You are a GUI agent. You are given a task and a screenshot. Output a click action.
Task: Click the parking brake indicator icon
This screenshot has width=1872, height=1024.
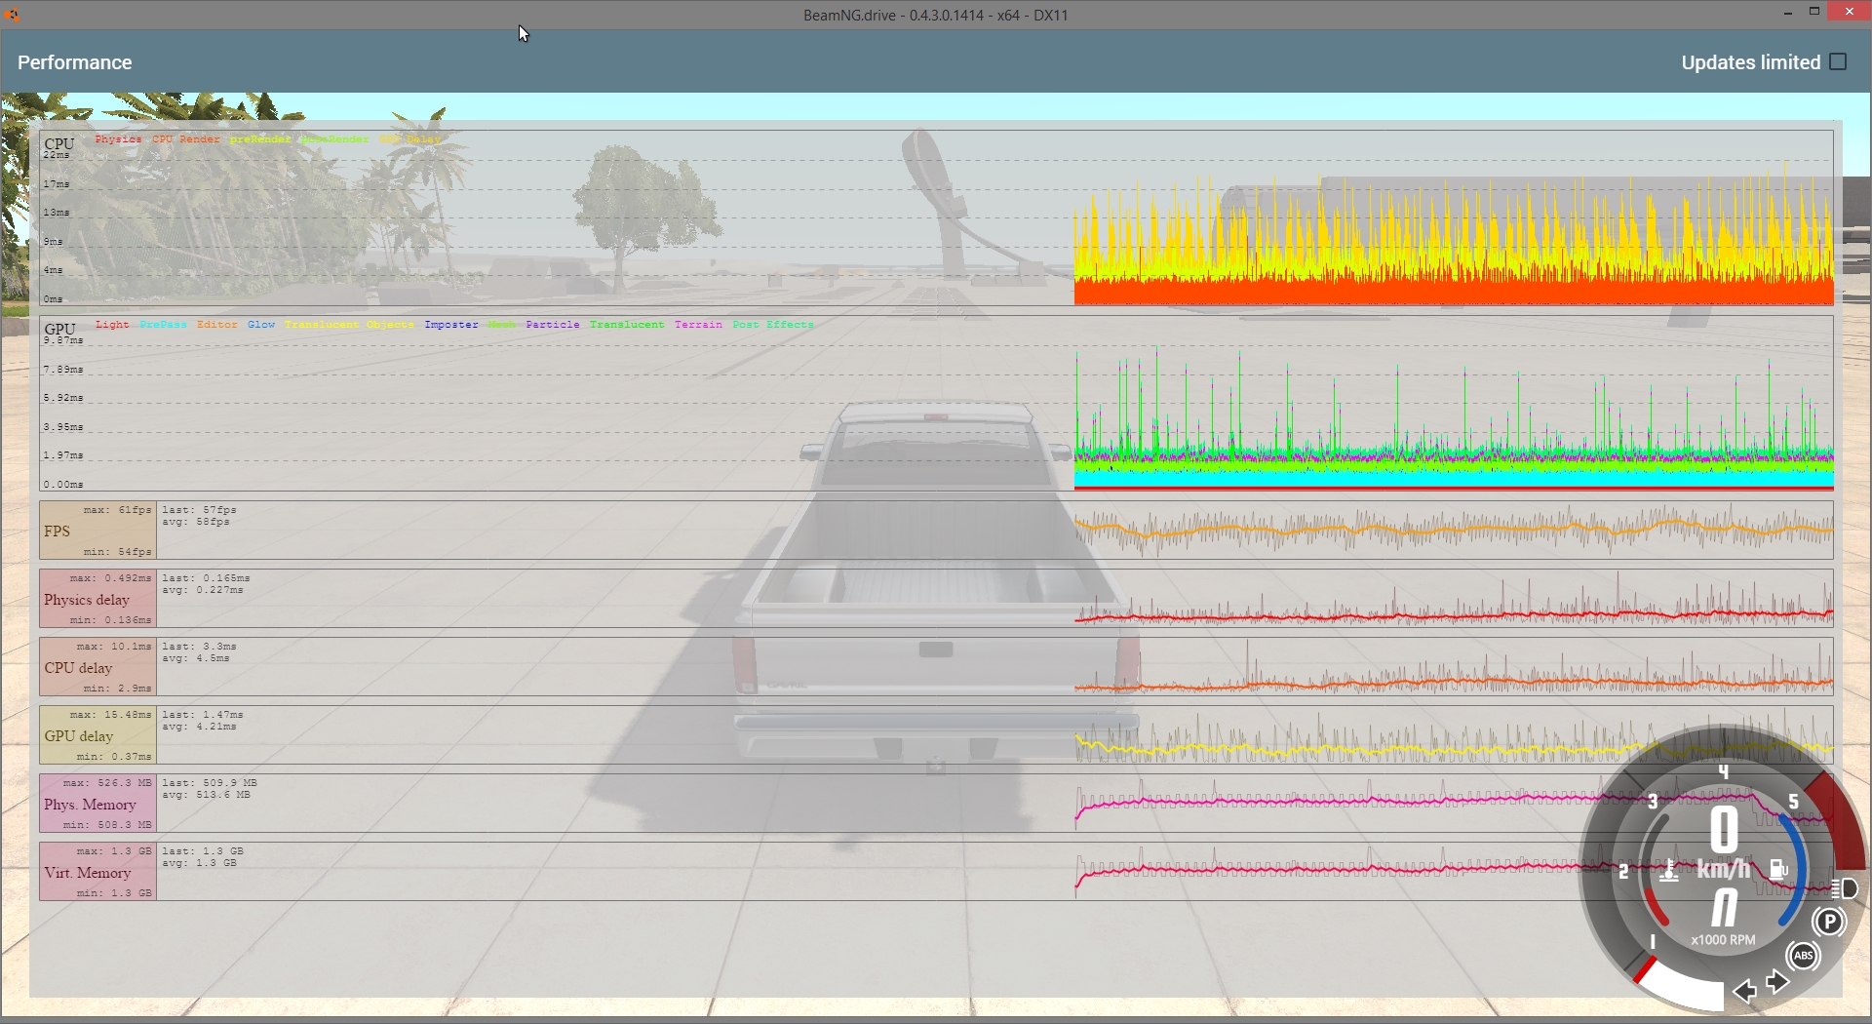(x=1829, y=922)
